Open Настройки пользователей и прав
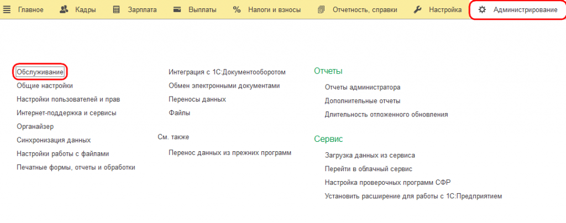The image size is (566, 223). (x=68, y=99)
